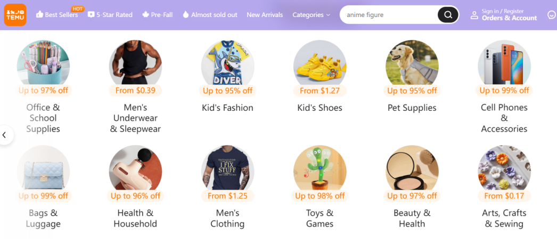Click the Temu logo icon
Image resolution: width=557 pixels, height=245 pixels.
pos(15,15)
